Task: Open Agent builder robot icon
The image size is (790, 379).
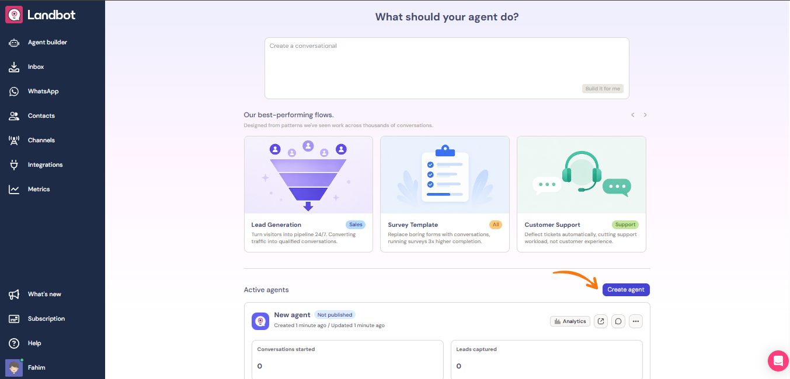Action: click(14, 43)
